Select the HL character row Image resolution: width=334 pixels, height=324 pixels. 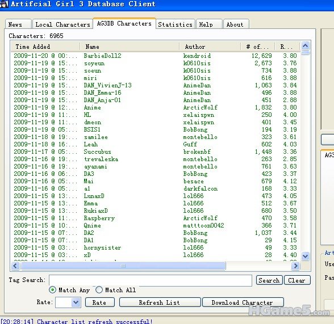click(156, 115)
